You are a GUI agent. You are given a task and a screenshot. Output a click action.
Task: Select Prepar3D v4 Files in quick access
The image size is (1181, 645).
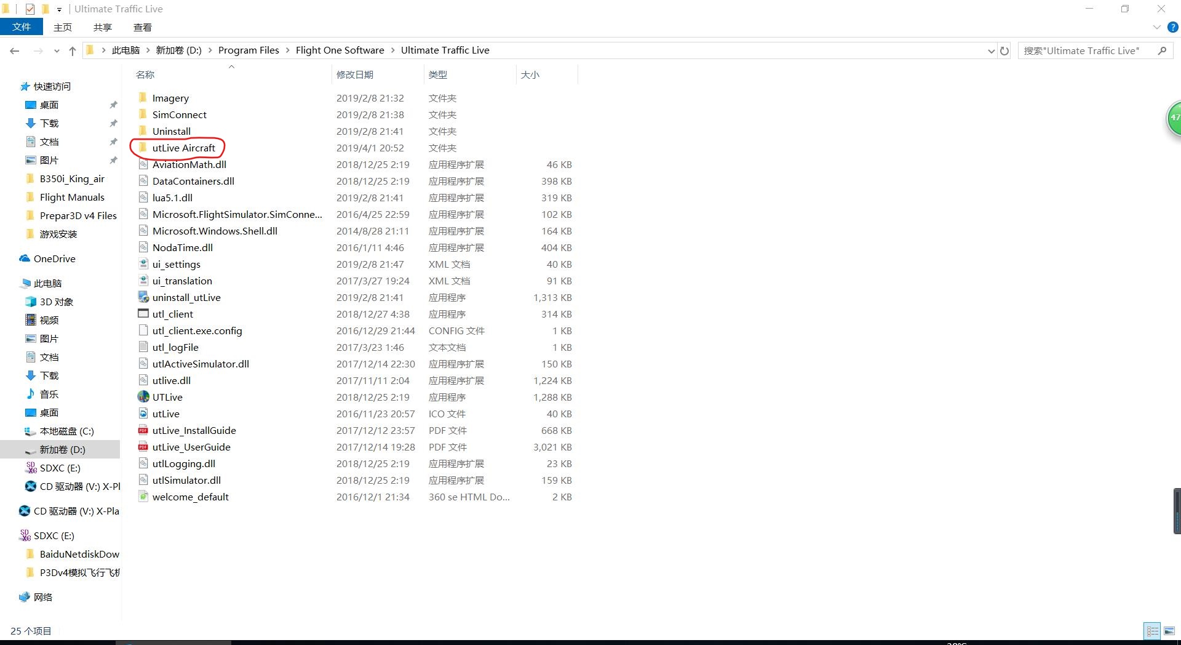tap(71, 215)
